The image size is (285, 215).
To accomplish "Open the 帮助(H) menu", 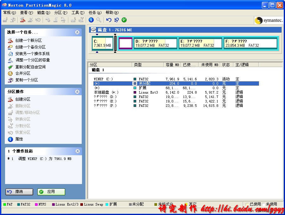I will click(x=112, y=13).
